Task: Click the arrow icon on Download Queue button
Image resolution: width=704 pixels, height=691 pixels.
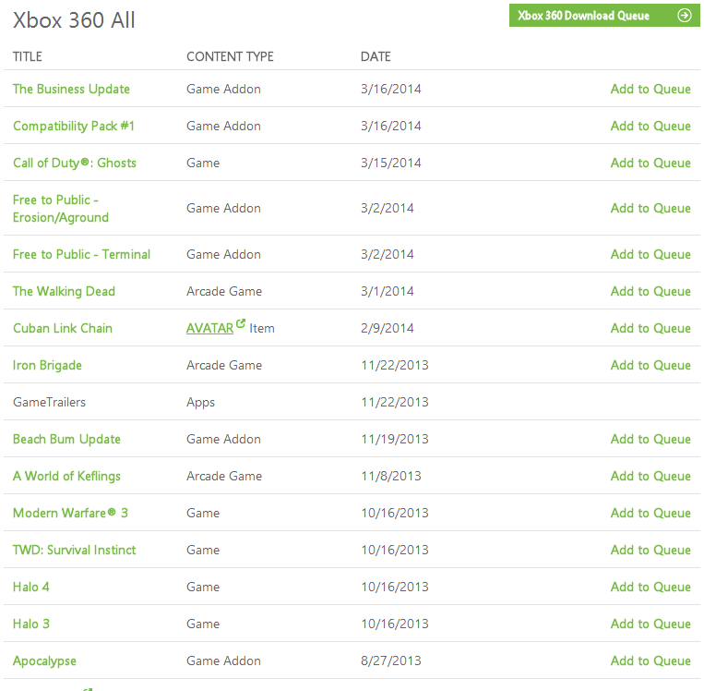Action: coord(684,16)
